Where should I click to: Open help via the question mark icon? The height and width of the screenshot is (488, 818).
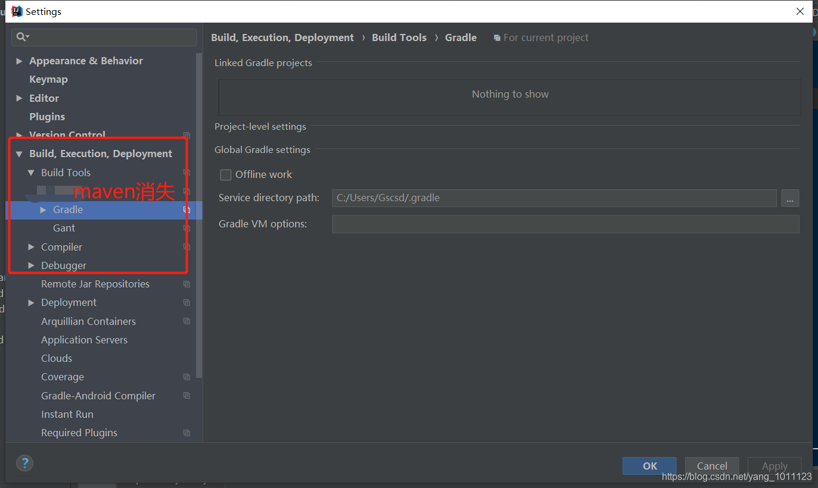coord(24,463)
